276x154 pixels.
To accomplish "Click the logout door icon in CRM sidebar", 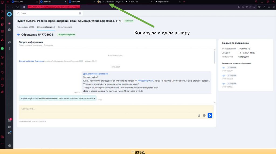I will 9,146.
